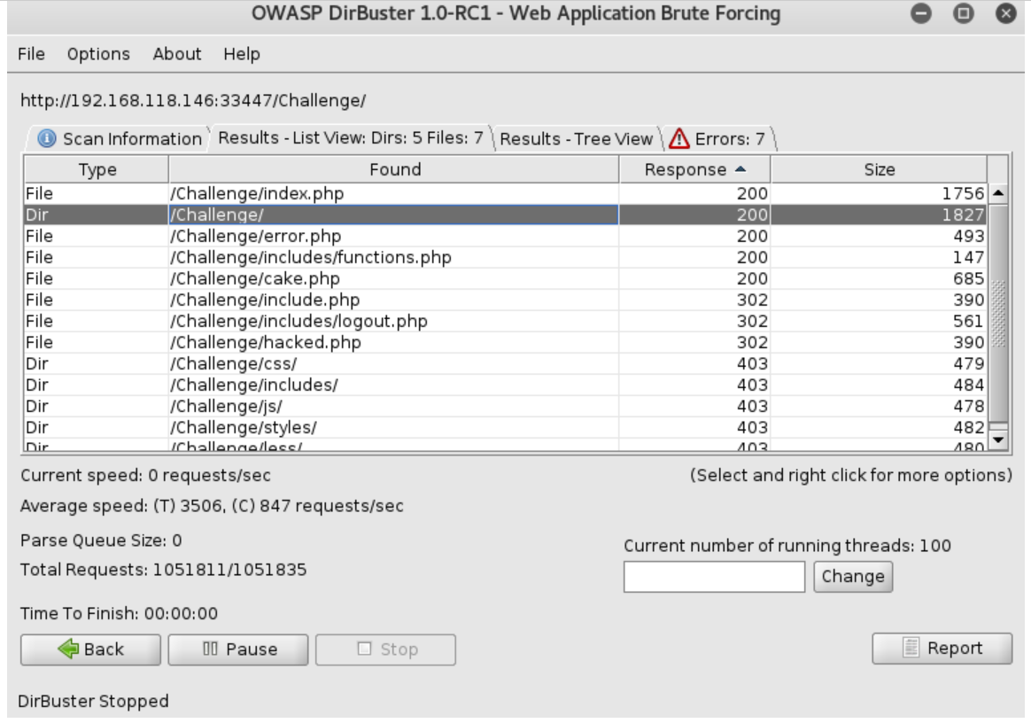This screenshot has height=723, width=1031.
Task: Open the Options menu
Action: tap(98, 54)
